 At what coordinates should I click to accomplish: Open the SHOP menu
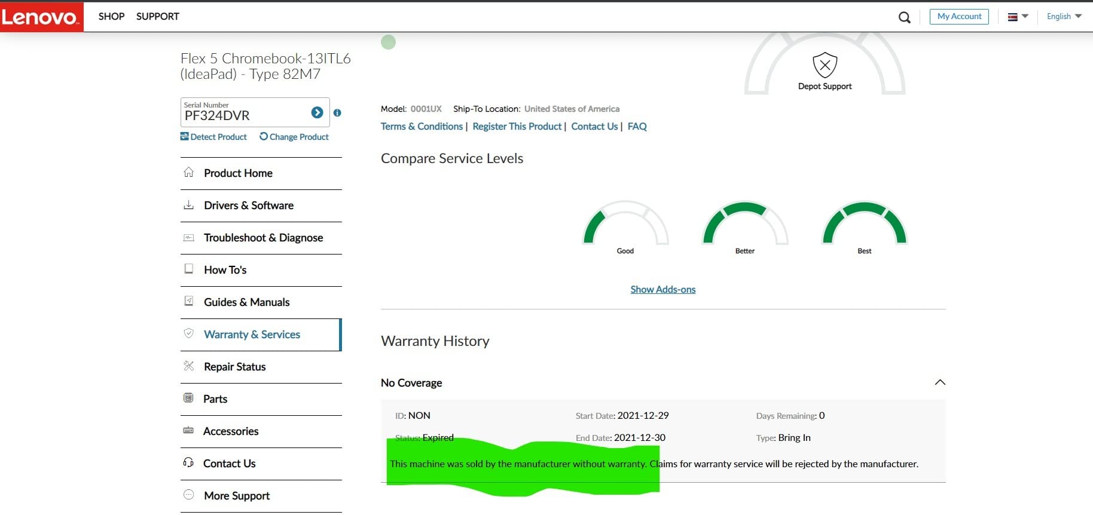tap(111, 17)
